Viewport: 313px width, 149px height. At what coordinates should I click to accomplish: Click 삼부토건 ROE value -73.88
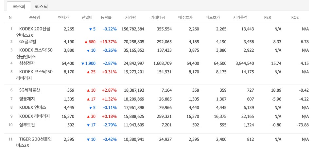click(x=303, y=125)
